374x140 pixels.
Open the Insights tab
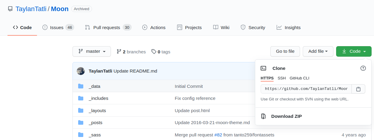point(289,27)
